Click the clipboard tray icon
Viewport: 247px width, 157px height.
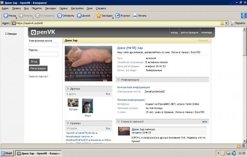coord(223,153)
